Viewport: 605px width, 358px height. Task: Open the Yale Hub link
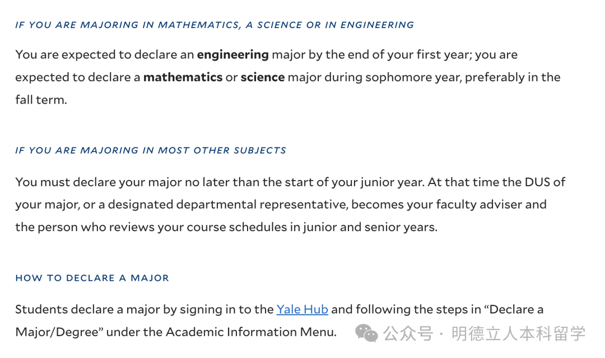(302, 309)
